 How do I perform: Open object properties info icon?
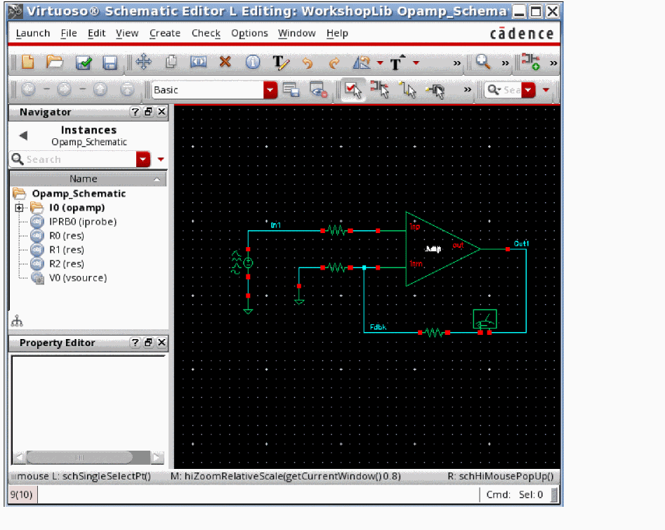coord(252,62)
